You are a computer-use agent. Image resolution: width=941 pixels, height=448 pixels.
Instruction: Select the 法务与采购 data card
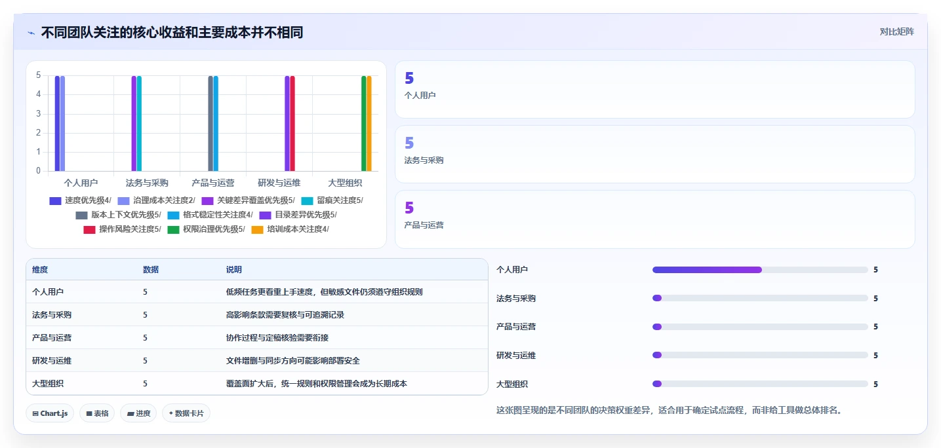[x=654, y=154]
